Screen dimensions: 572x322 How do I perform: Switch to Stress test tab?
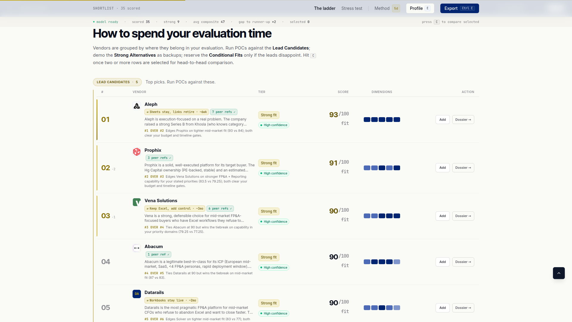click(352, 8)
